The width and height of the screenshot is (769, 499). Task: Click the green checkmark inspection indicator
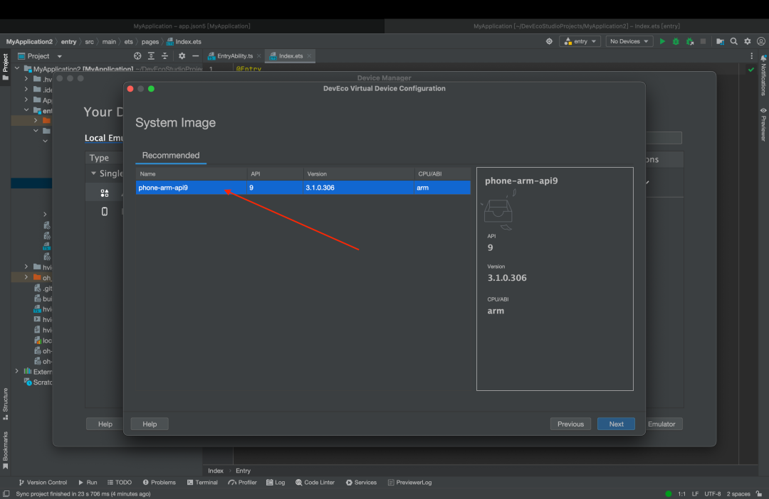751,70
